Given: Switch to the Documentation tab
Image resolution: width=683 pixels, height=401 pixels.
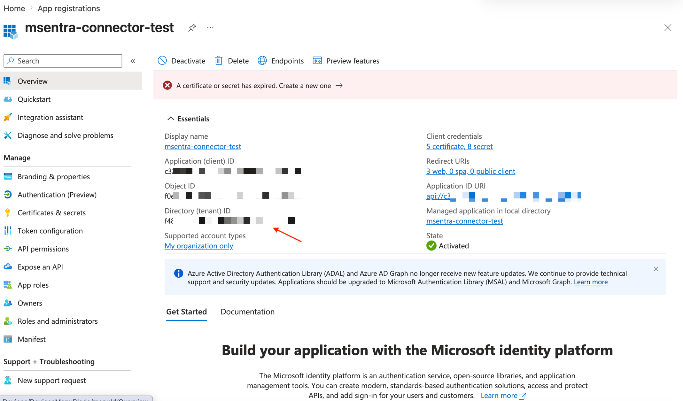Looking at the screenshot, I should pos(247,312).
